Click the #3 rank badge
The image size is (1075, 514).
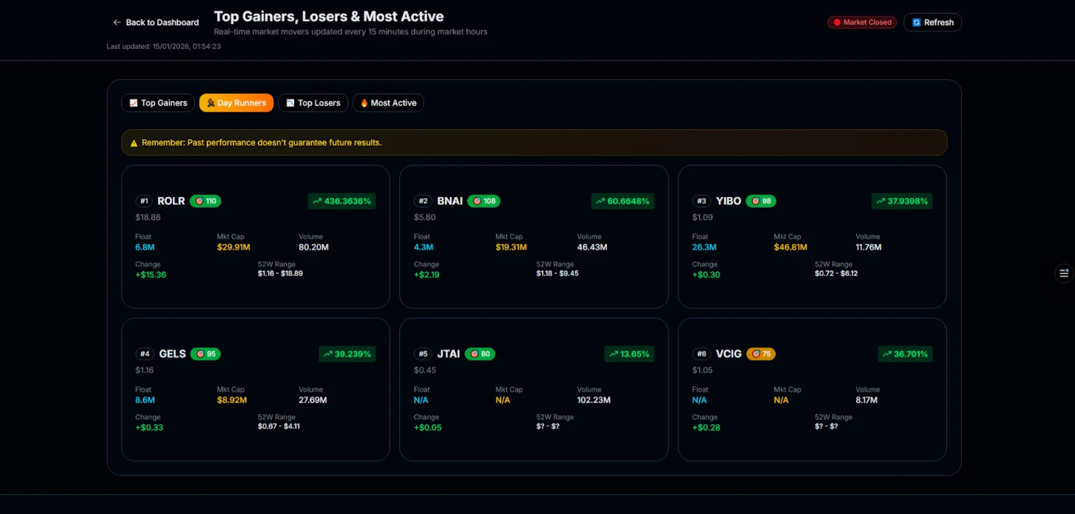tap(701, 201)
